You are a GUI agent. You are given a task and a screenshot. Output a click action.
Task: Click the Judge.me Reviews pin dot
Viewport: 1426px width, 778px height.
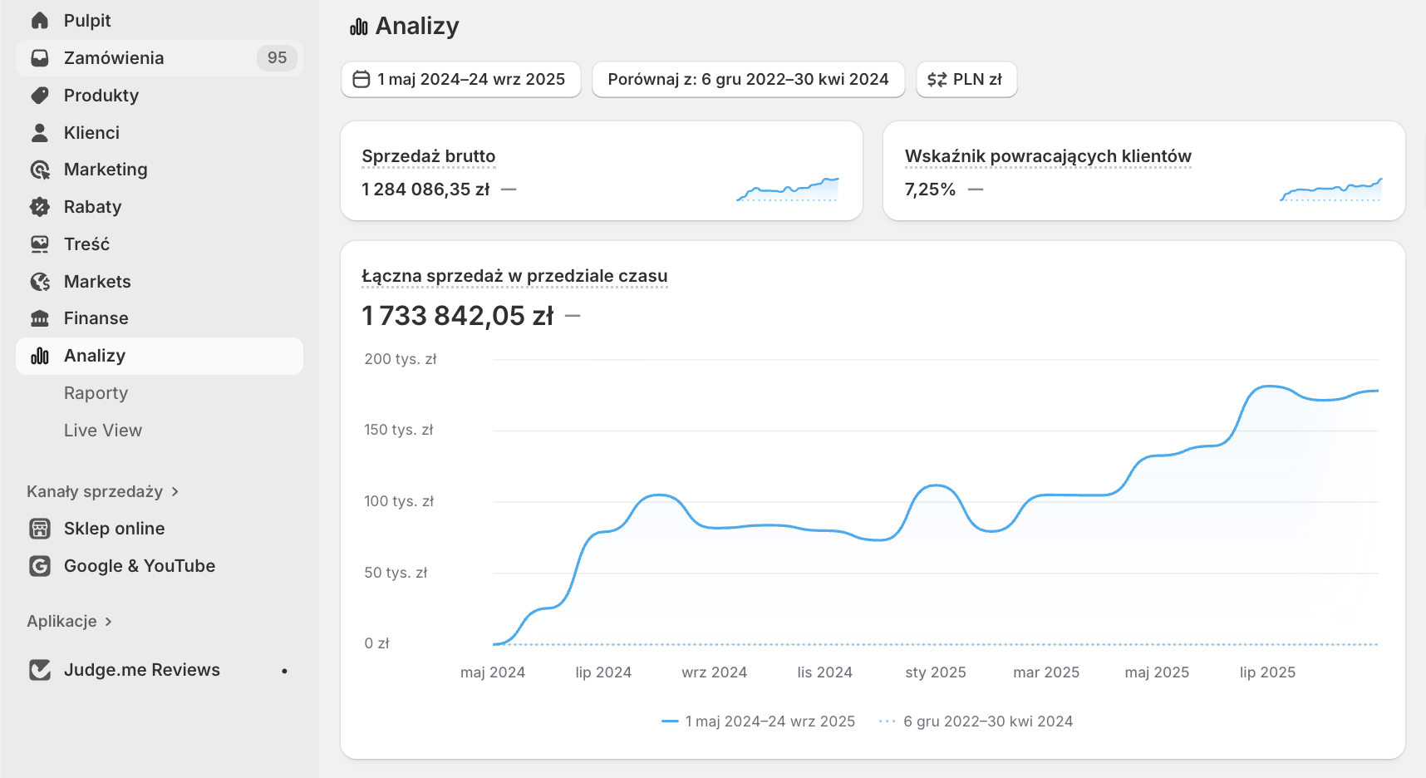pyautogui.click(x=284, y=671)
